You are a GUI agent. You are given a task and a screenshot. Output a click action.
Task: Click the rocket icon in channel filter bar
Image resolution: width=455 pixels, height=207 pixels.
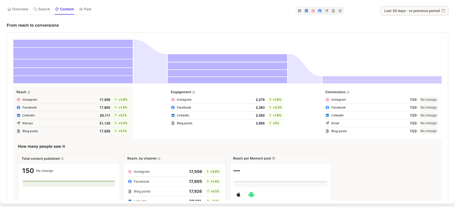point(340,11)
